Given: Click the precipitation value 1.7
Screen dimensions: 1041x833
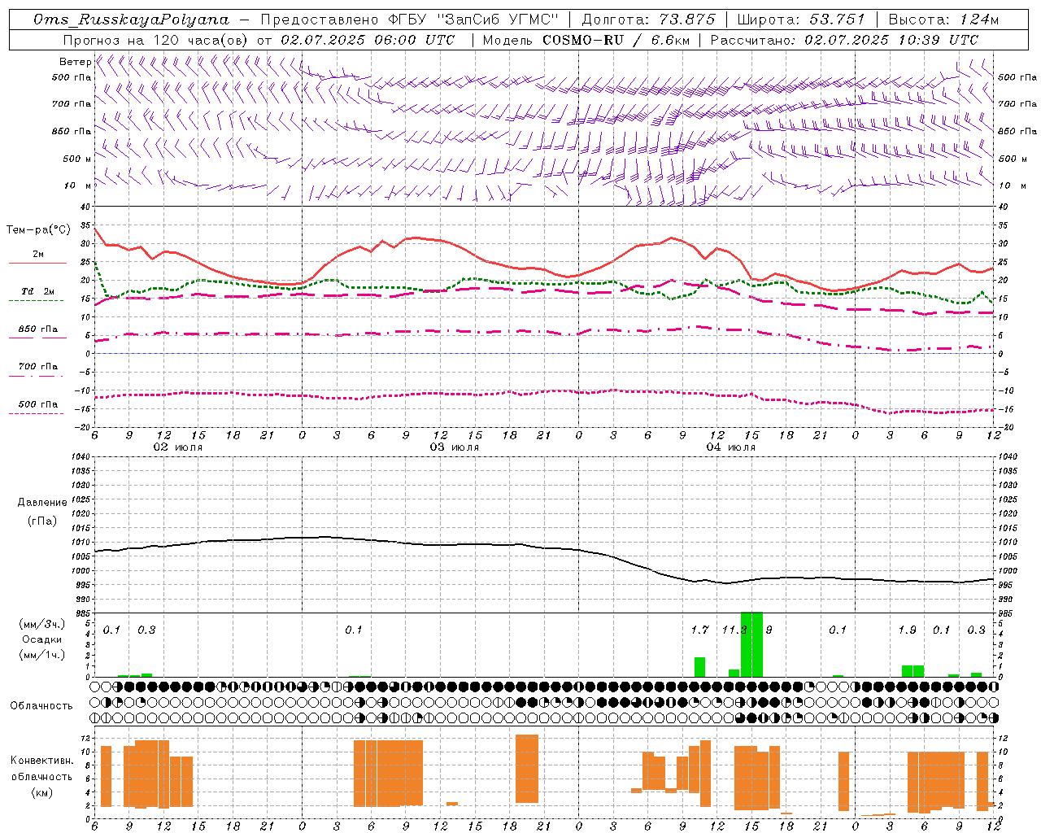Looking at the screenshot, I should [699, 630].
